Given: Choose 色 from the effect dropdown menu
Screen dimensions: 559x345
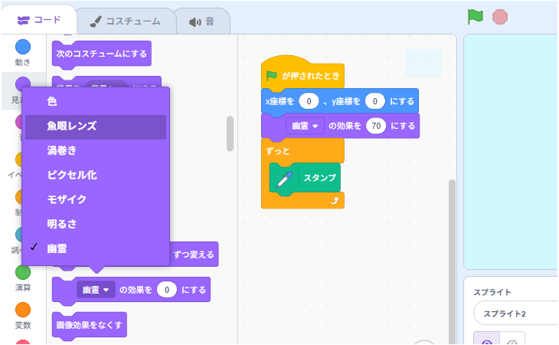Looking at the screenshot, I should [96, 101].
